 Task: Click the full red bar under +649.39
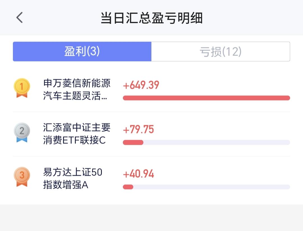206,98
